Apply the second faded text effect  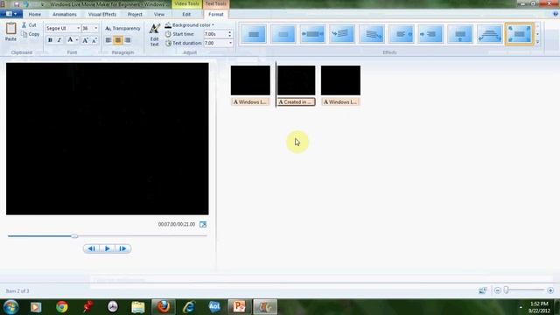coord(283,34)
